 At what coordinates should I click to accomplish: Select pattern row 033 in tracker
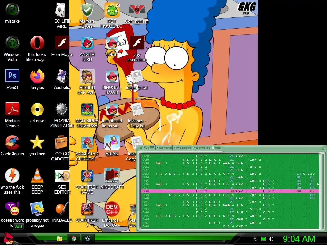click(230, 174)
